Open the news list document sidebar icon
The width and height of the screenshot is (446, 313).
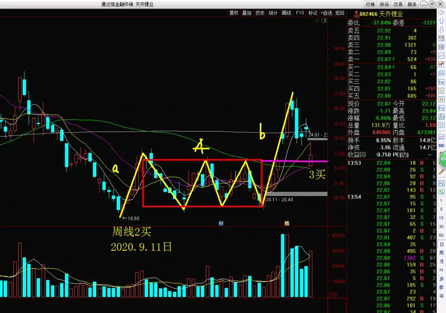441,73
